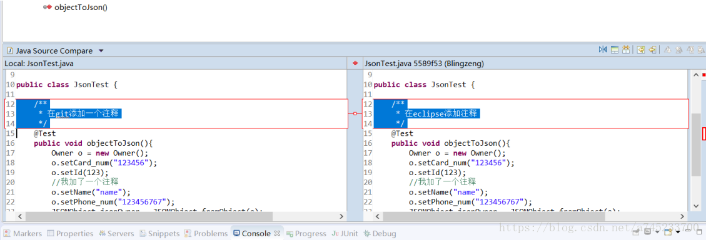Click right pane horizontal scrollbar left arrow

(x=377, y=216)
